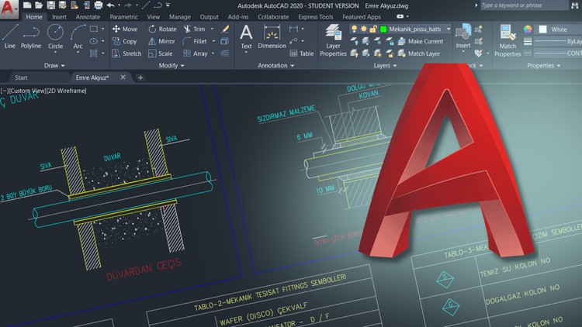This screenshot has width=582, height=327.
Task: Expand the Modify panel options
Action: point(171,66)
